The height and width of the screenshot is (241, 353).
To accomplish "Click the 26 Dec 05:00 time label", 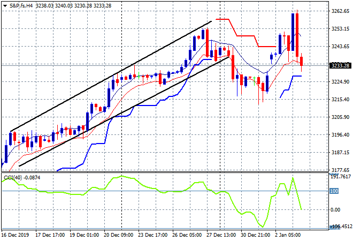I will point(187,235).
